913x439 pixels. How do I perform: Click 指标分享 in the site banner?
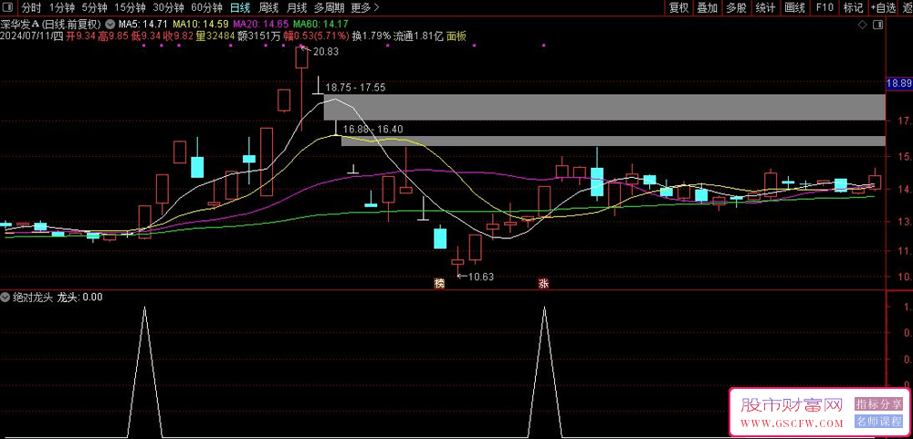pos(878,403)
